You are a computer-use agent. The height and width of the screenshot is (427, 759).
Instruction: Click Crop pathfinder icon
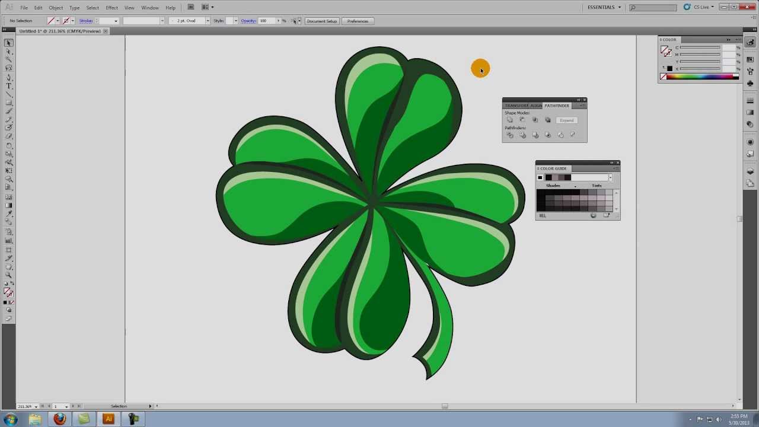[x=547, y=135]
